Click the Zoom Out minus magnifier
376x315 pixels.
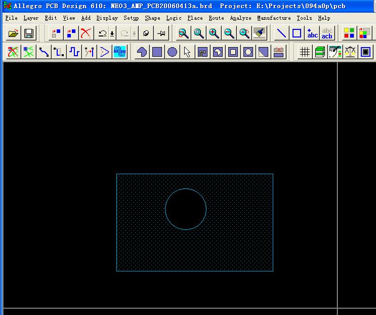229,33
